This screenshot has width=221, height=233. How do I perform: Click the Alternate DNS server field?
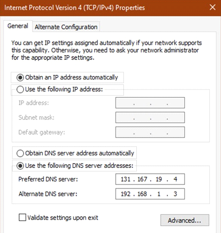click(x=150, y=194)
